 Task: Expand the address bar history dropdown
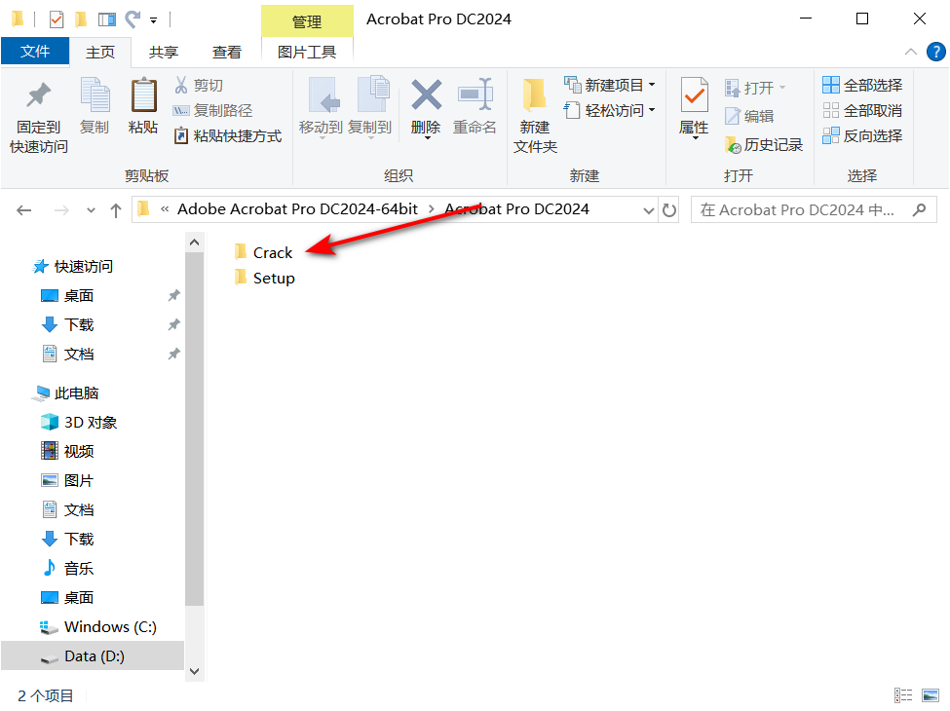pos(649,210)
